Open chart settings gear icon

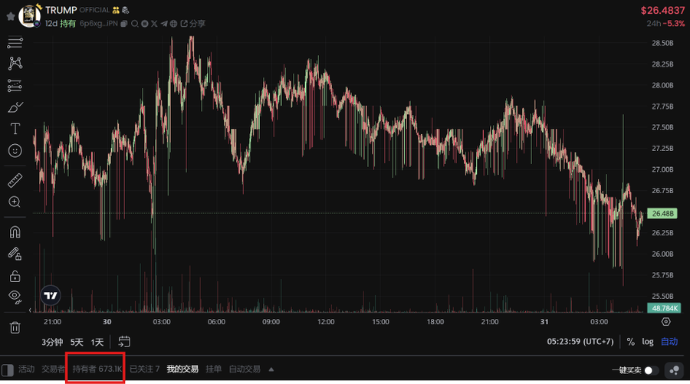665,322
